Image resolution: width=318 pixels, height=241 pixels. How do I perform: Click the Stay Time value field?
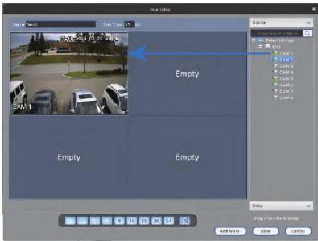129,24
